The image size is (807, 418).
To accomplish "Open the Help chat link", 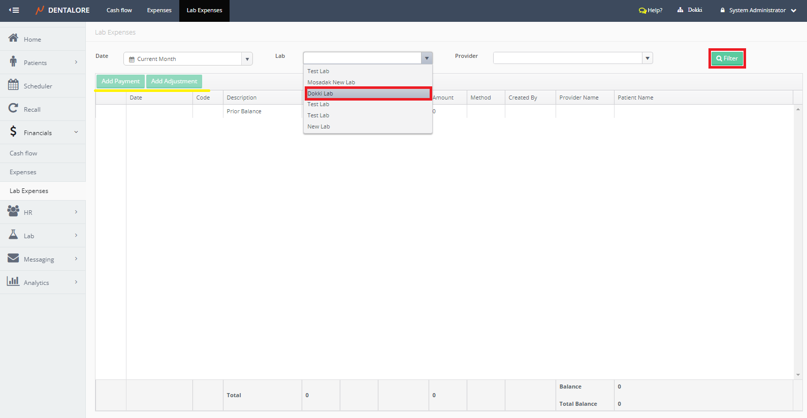I will [651, 10].
